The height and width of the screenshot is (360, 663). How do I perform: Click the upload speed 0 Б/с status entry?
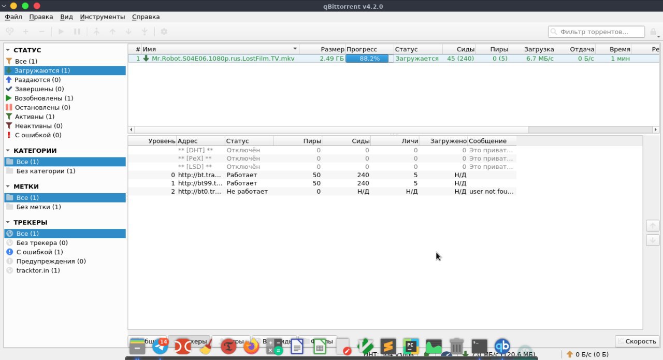click(588, 354)
